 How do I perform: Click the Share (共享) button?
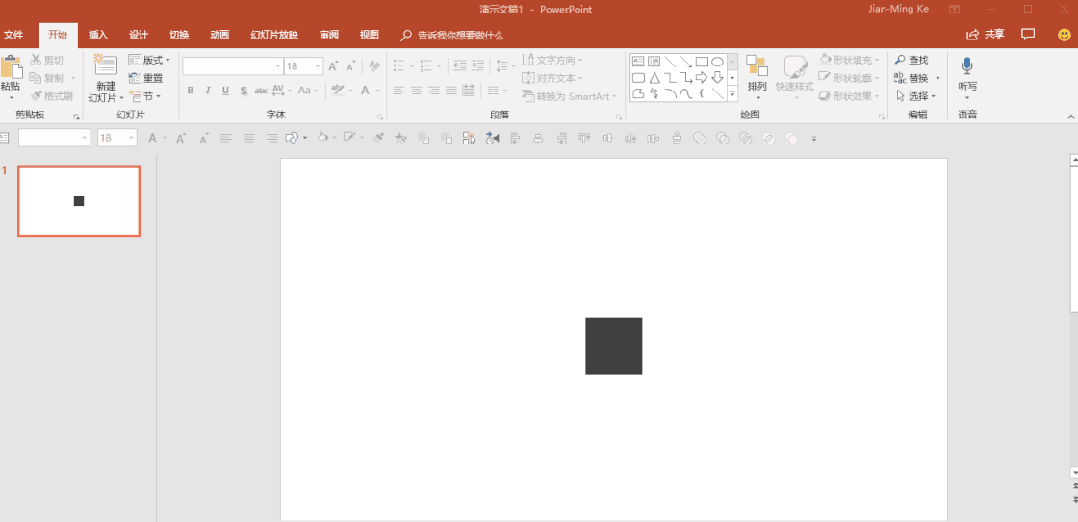[986, 35]
